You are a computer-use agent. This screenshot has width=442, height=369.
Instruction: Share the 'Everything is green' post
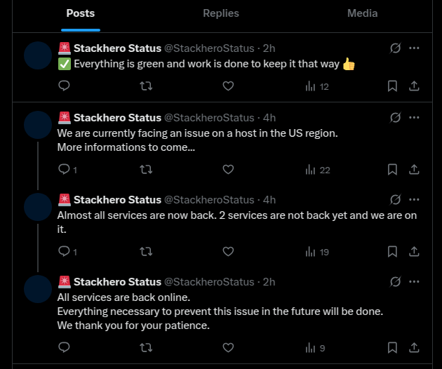click(x=414, y=86)
